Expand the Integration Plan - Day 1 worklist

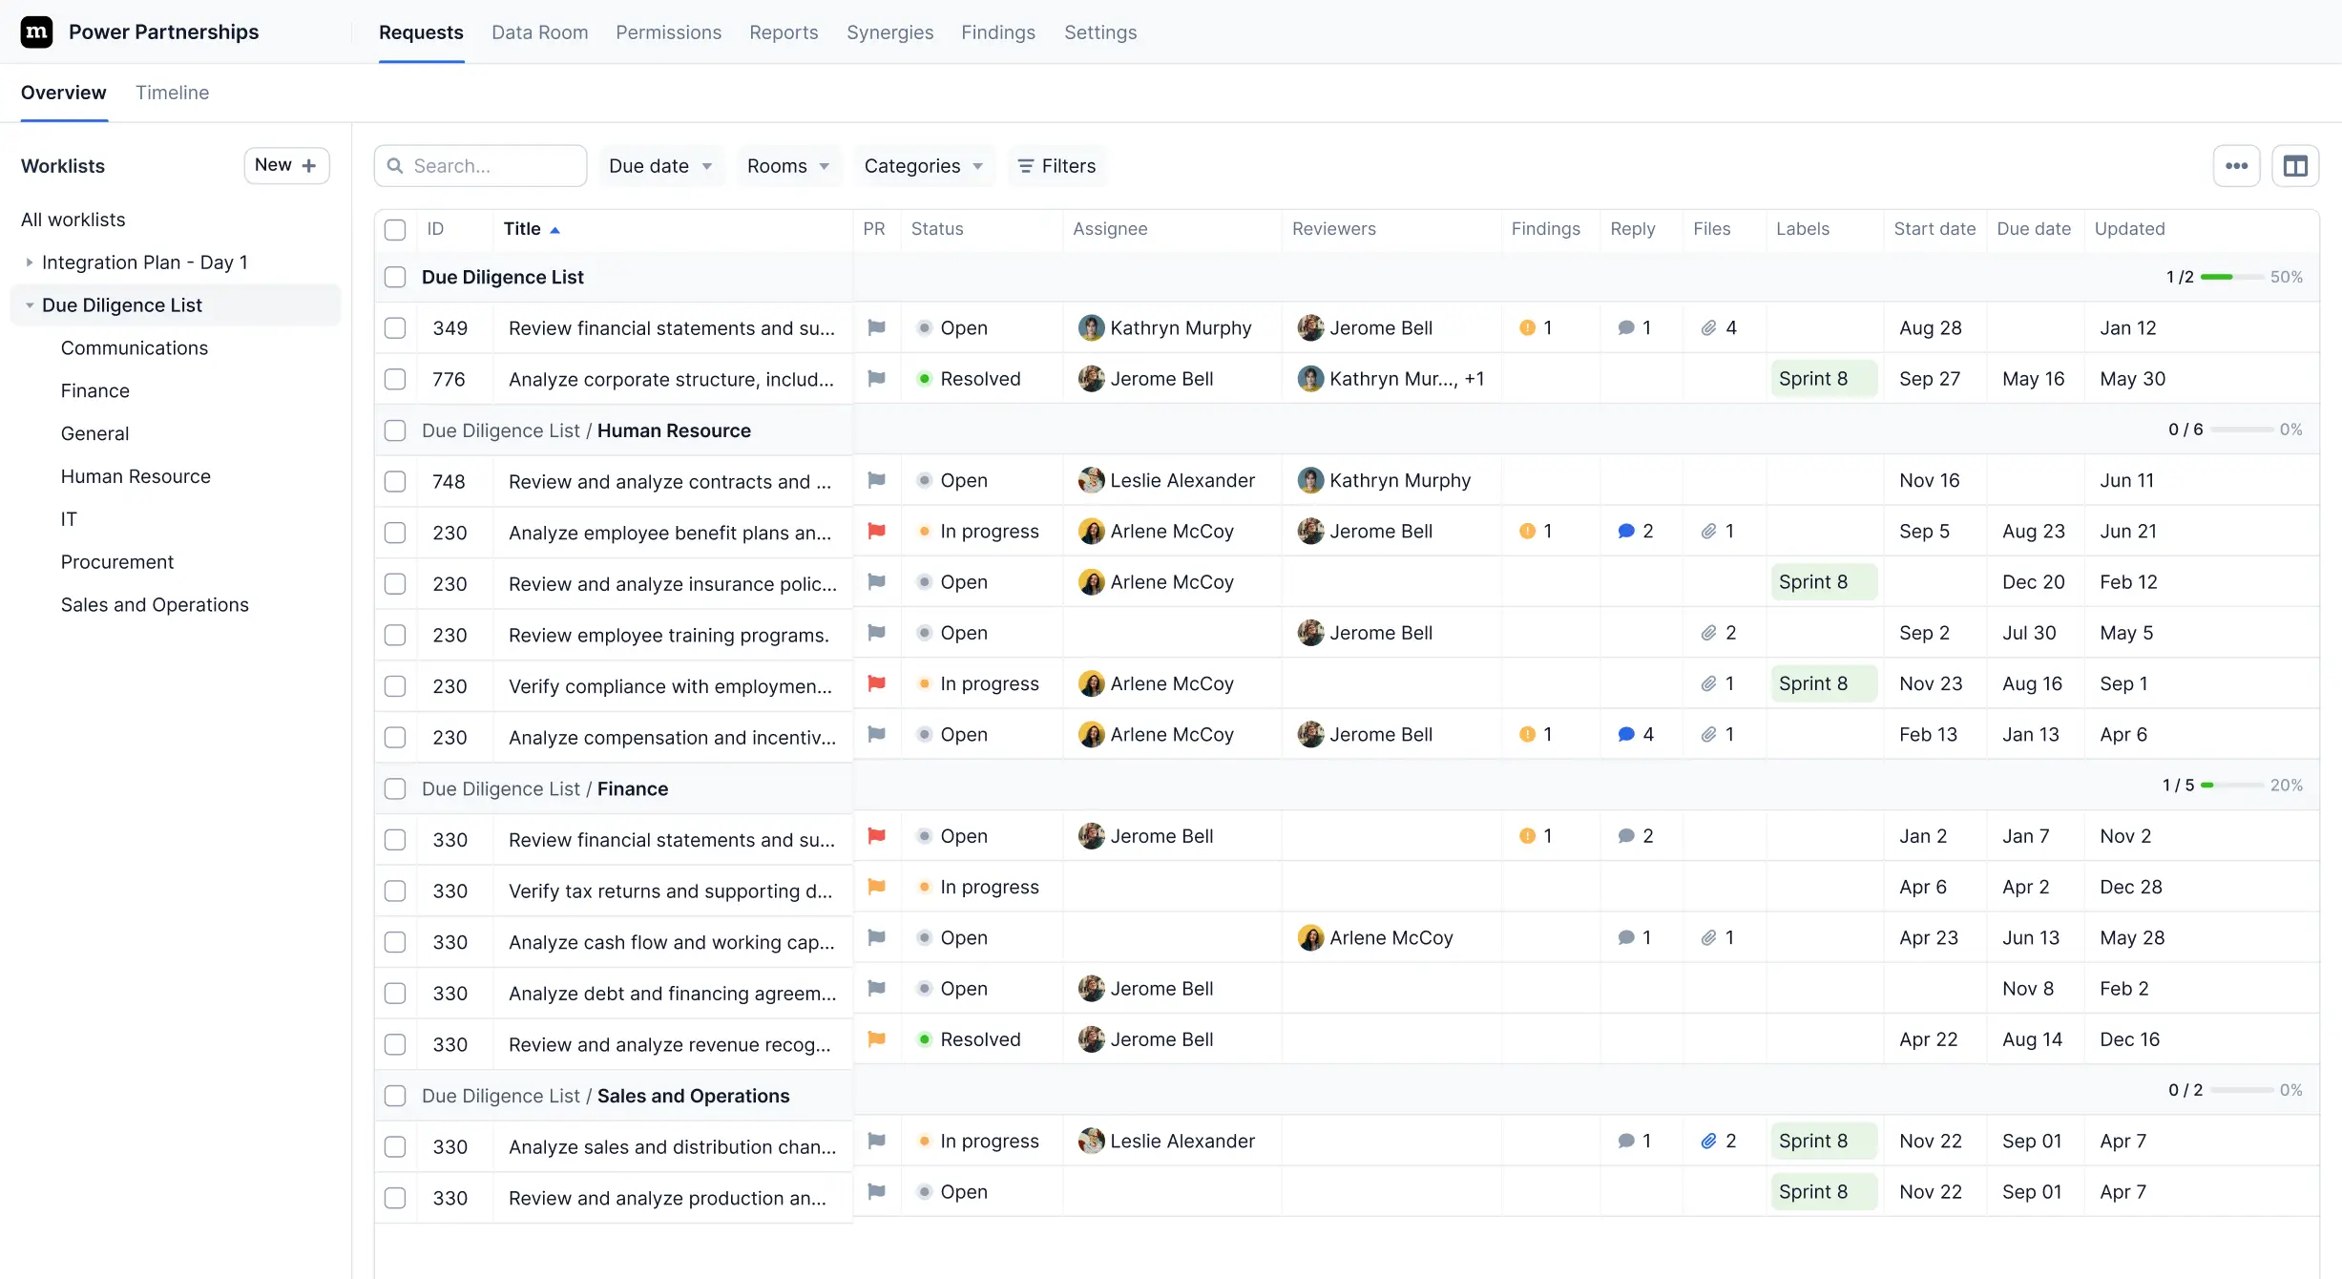[x=30, y=262]
